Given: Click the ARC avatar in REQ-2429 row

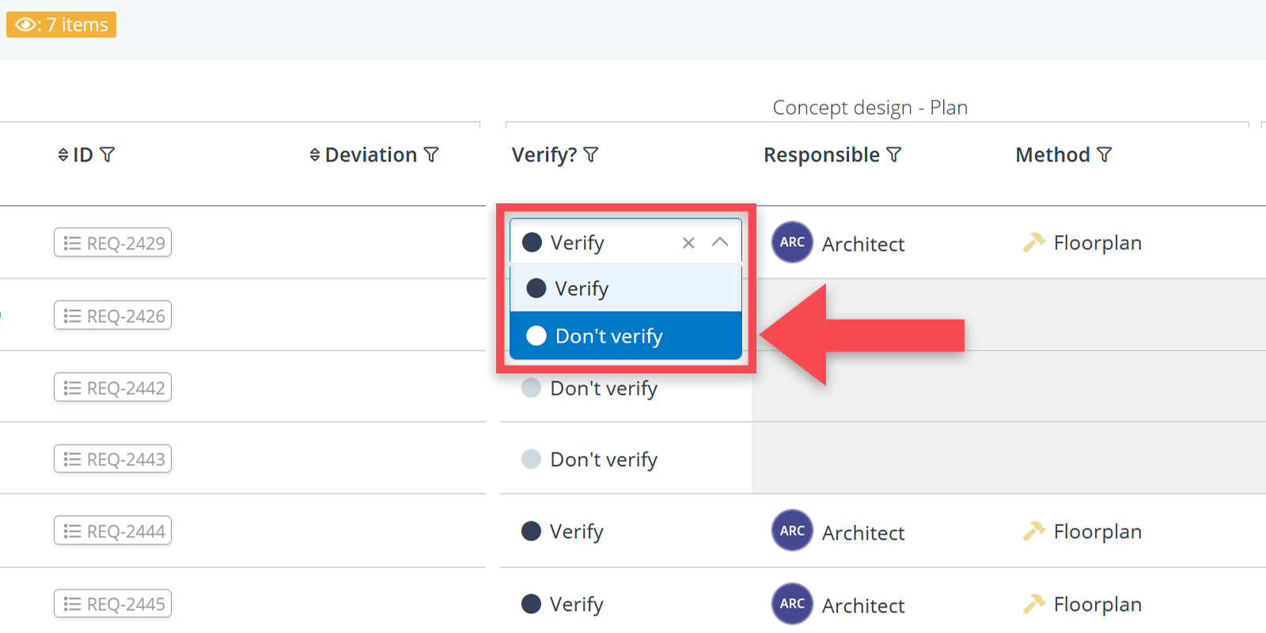Looking at the screenshot, I should pyautogui.click(x=792, y=243).
